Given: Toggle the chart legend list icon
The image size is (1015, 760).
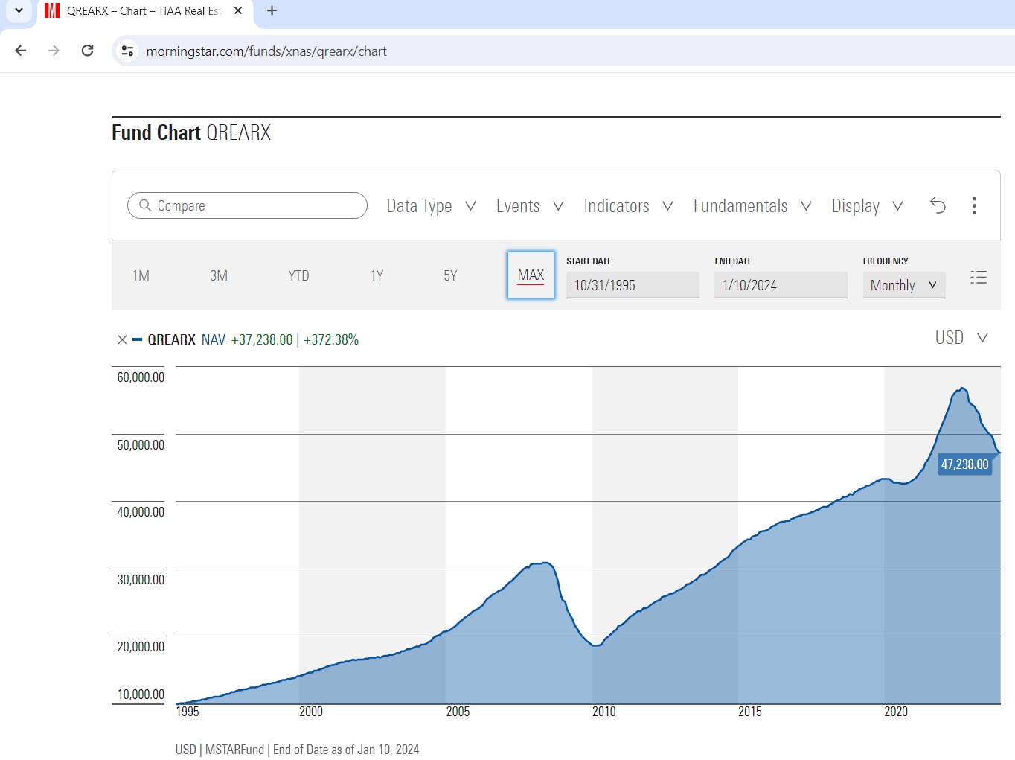Looking at the screenshot, I should [979, 277].
